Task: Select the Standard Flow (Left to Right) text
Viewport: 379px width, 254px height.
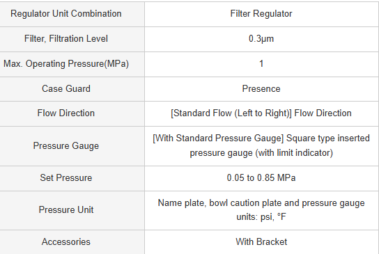Action: [231, 113]
